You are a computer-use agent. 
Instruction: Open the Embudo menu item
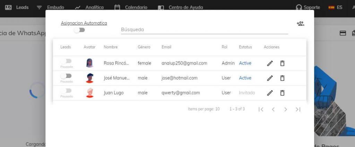pyautogui.click(x=55, y=8)
